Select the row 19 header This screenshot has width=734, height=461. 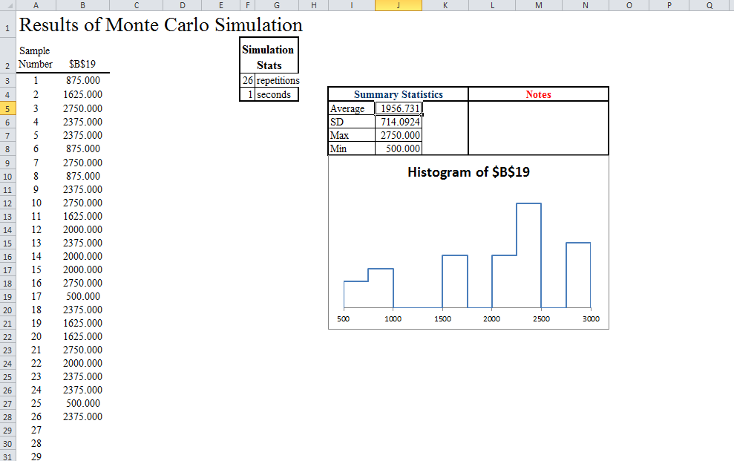click(x=7, y=297)
